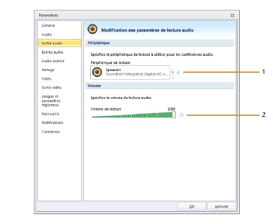
Task: Click the info icon beside volume slider
Action: pyautogui.click(x=181, y=115)
